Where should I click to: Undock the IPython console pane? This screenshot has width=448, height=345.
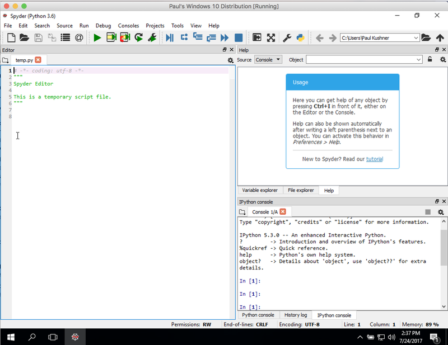coord(437,201)
